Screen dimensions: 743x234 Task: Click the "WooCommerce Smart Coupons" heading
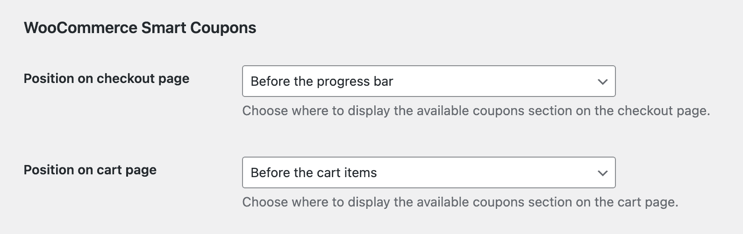pyautogui.click(x=140, y=28)
